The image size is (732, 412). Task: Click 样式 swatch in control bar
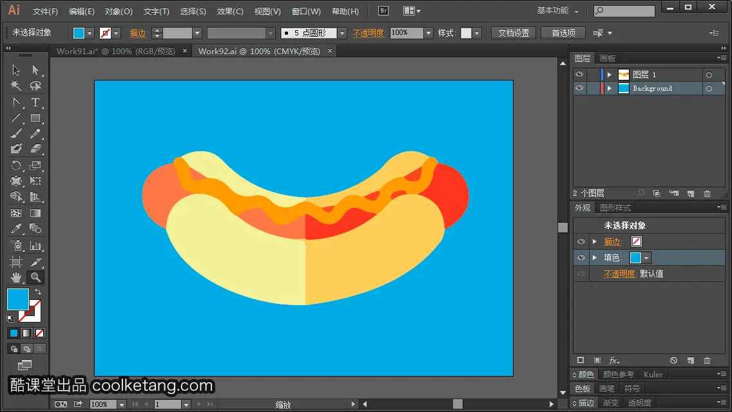point(466,33)
